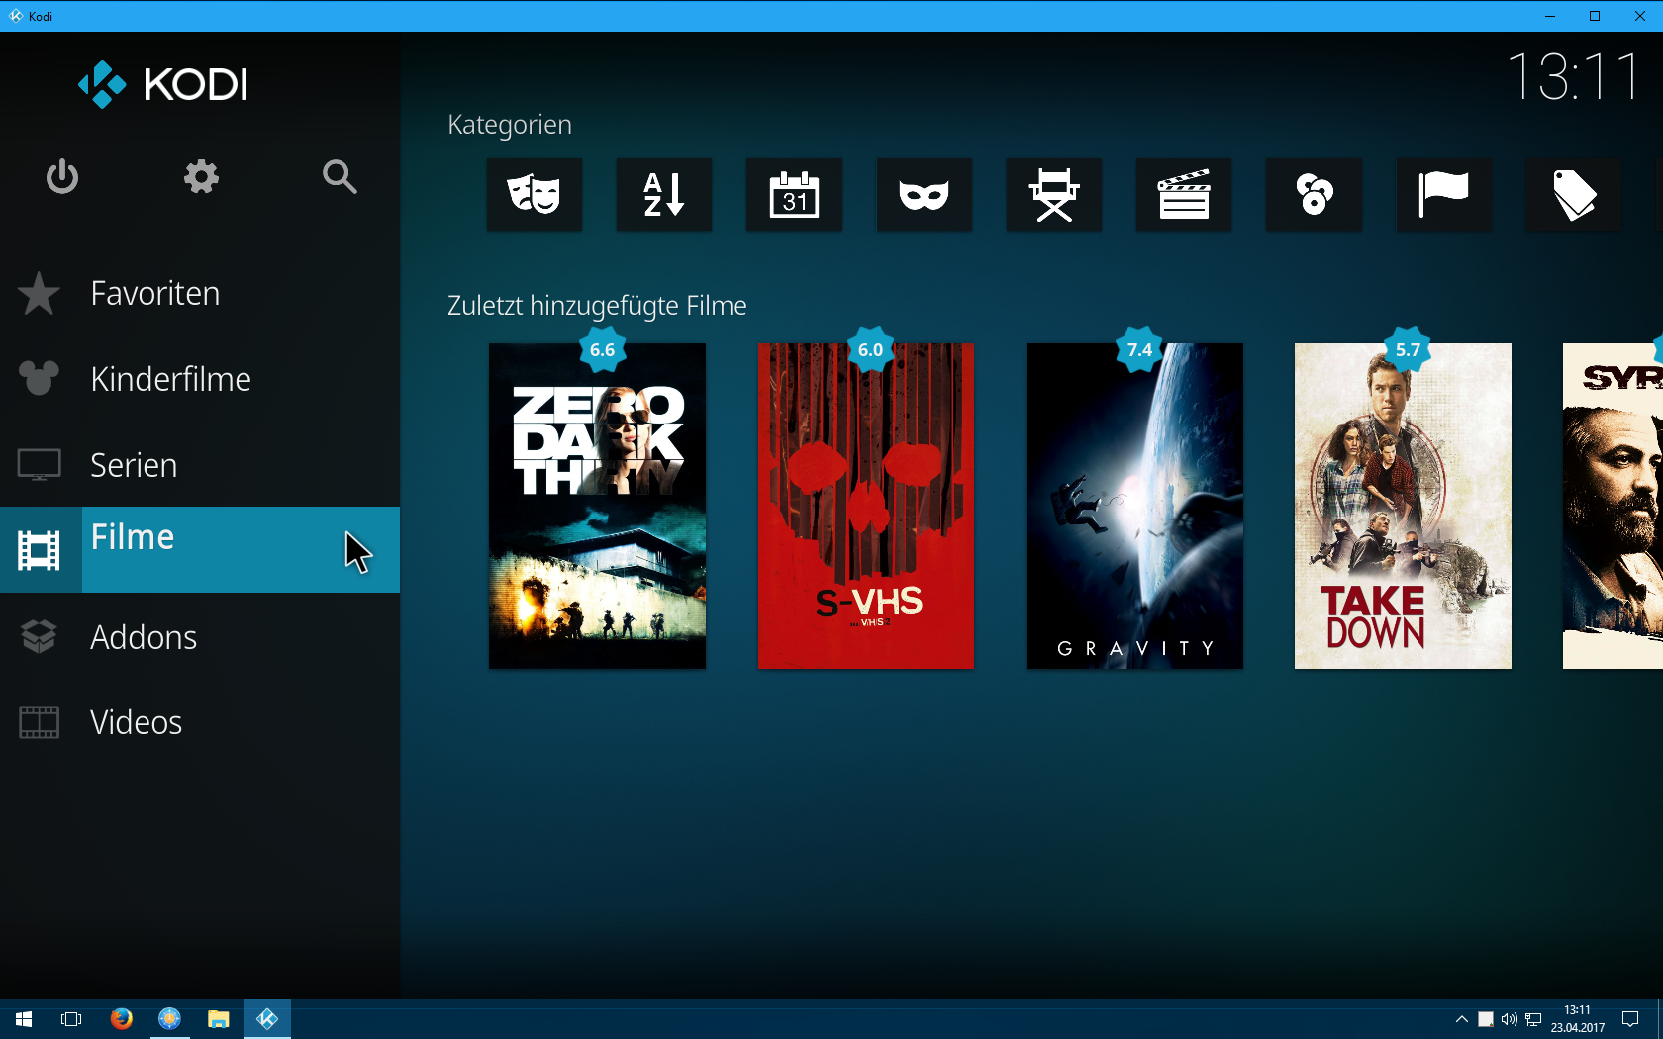Click the 5.7 rating badge
Image resolution: width=1663 pixels, height=1039 pixels.
1408,349
